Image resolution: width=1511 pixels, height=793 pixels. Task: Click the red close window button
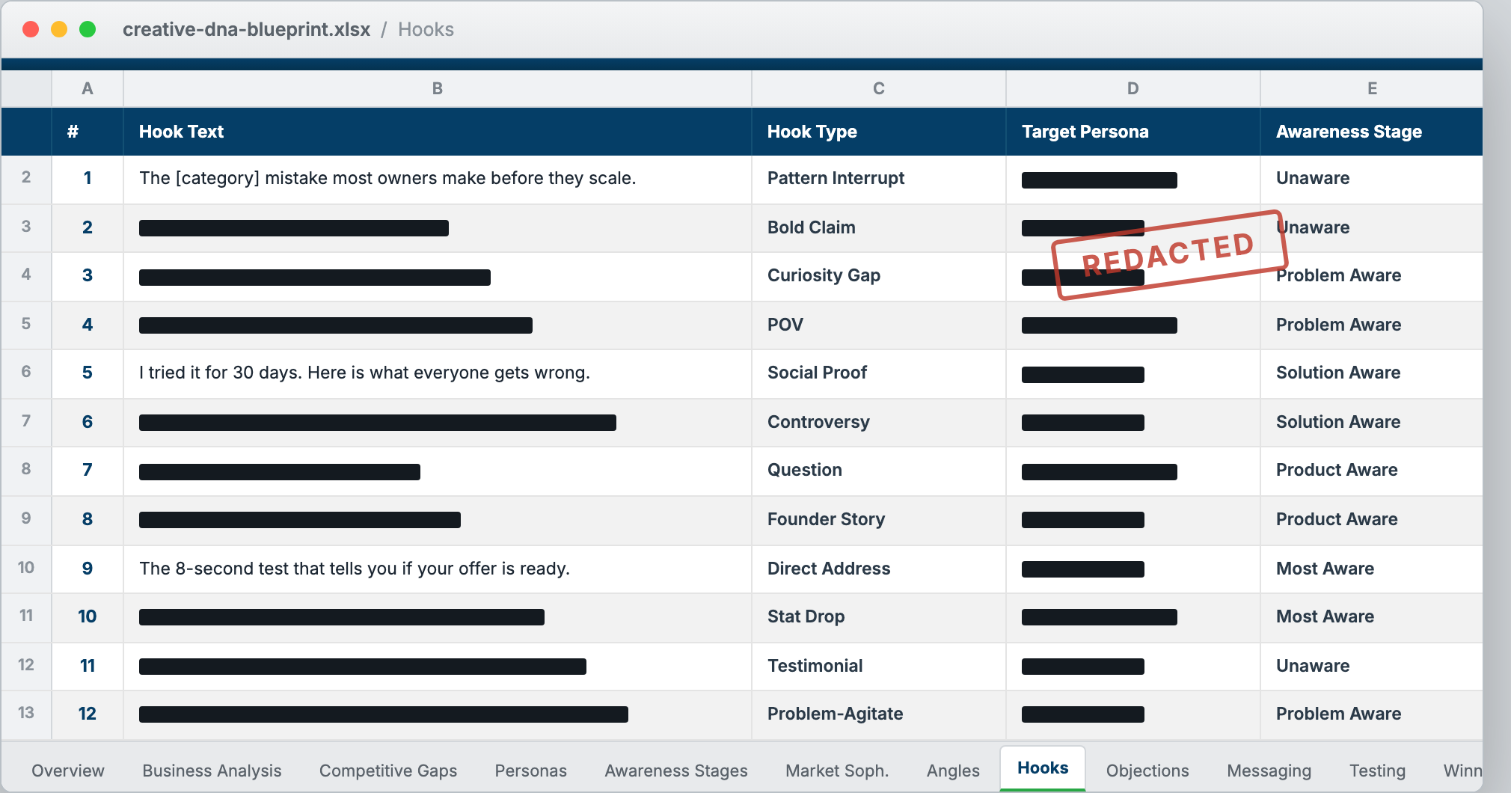pos(31,29)
